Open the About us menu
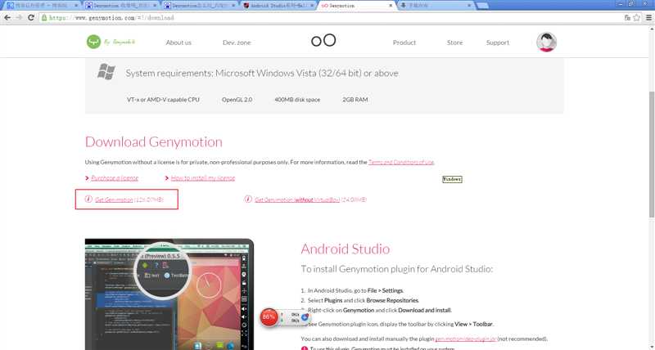 coord(178,43)
